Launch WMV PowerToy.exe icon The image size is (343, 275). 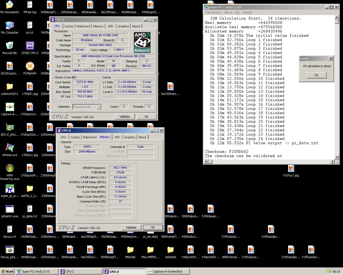(x=10, y=172)
